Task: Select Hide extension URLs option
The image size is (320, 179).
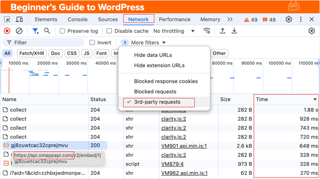Action: pos(159,66)
